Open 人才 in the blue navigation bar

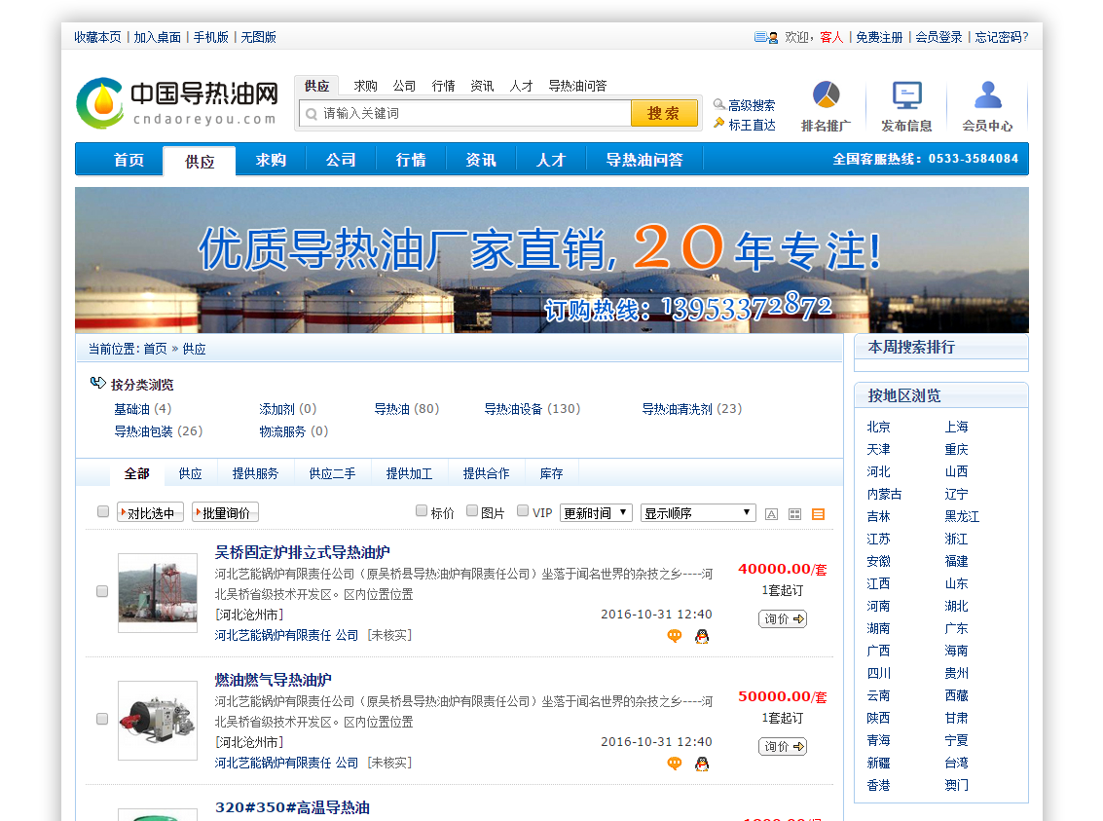click(551, 160)
